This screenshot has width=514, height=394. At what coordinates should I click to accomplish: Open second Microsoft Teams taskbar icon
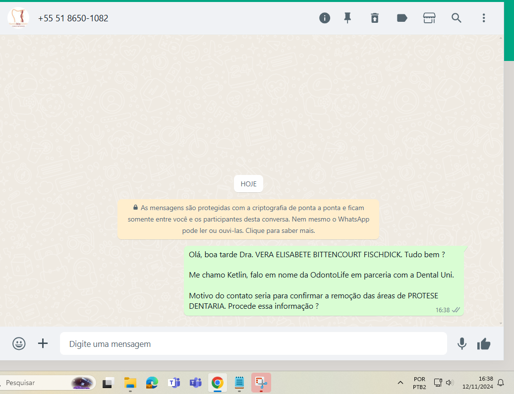196,383
